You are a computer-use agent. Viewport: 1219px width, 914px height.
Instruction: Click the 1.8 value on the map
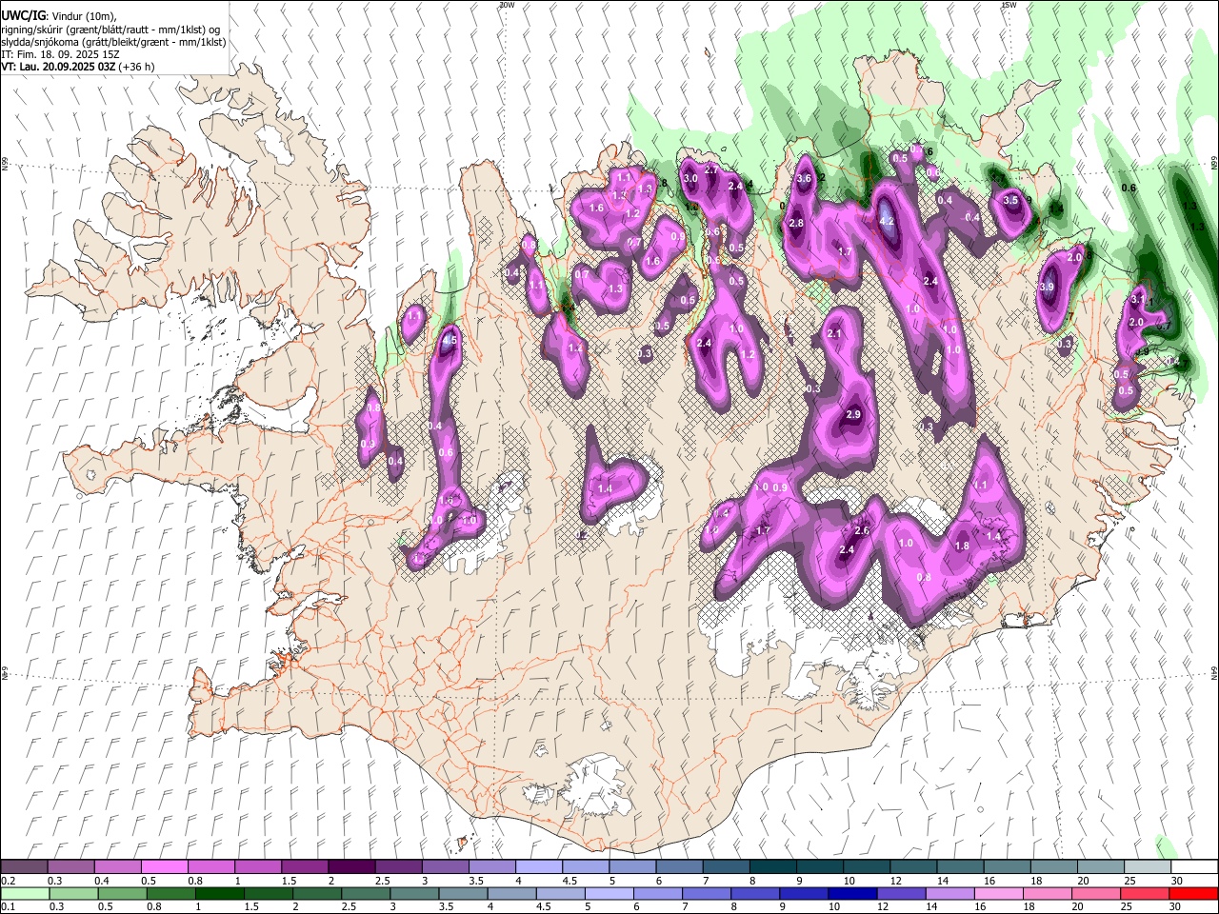pos(962,546)
